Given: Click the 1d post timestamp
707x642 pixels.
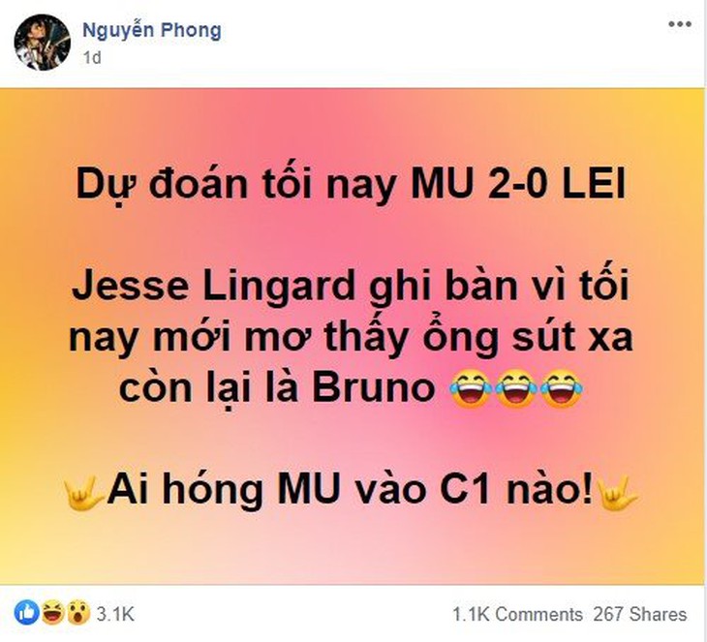Looking at the screenshot, I should [92, 58].
